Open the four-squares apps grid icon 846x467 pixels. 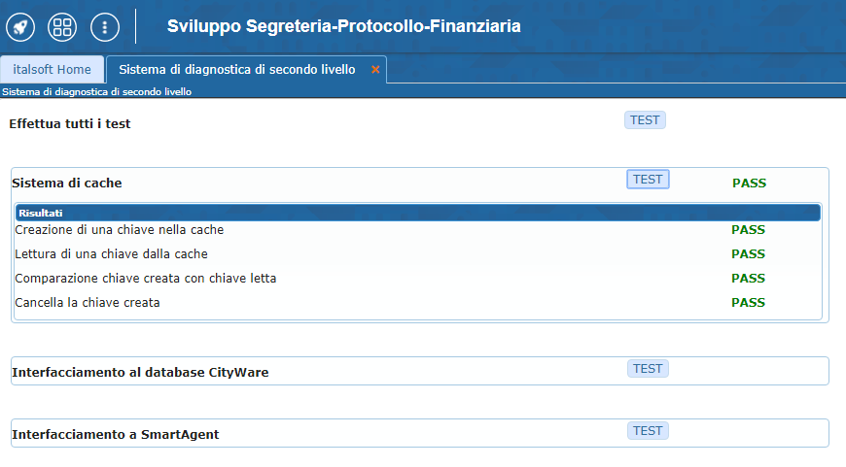tap(62, 26)
